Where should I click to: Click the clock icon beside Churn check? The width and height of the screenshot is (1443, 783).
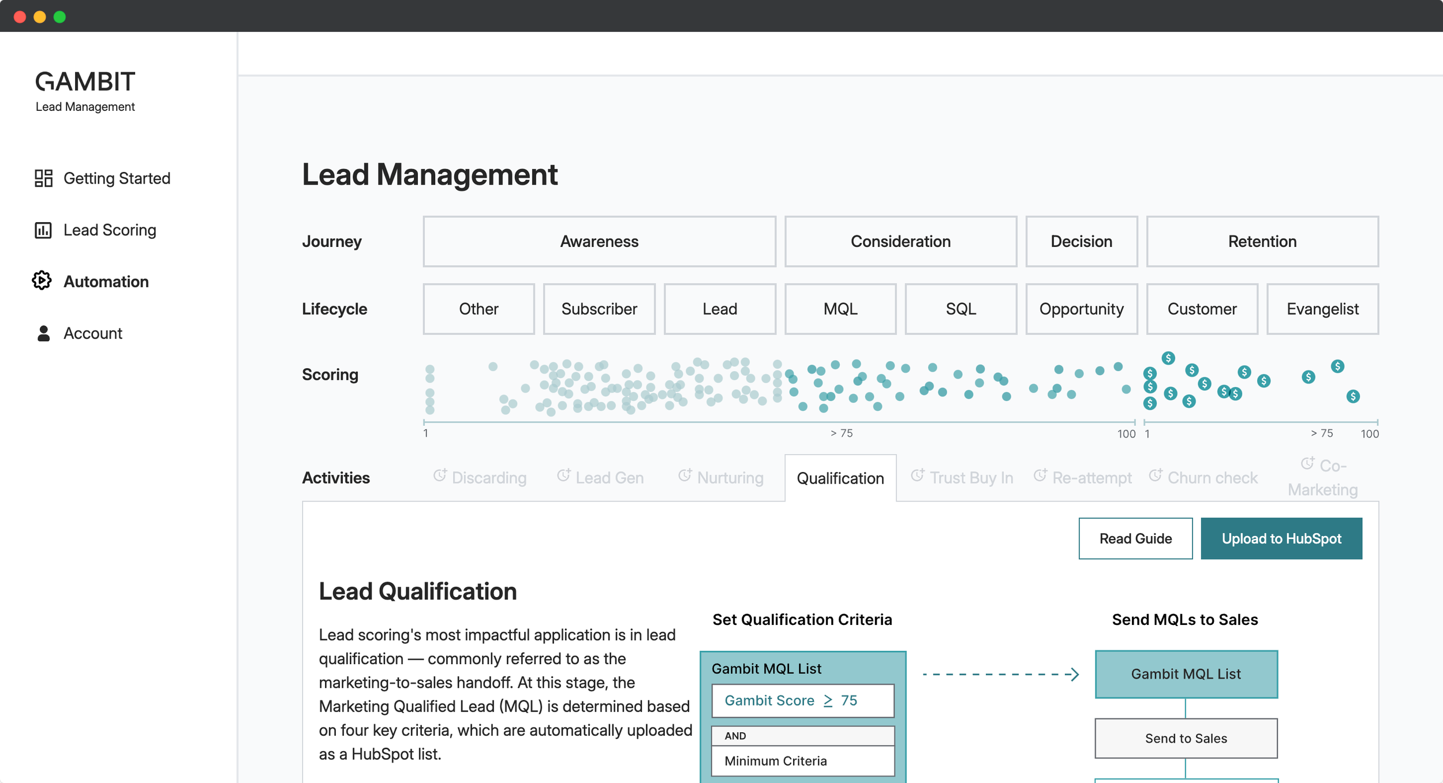click(1155, 475)
